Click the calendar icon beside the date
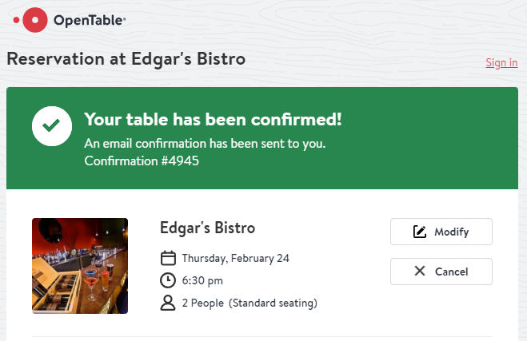The image size is (527, 341). click(x=168, y=258)
